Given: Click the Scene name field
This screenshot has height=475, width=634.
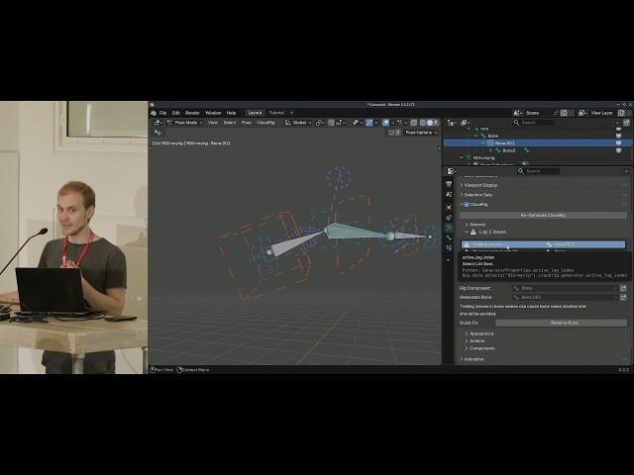Looking at the screenshot, I should tap(538, 113).
